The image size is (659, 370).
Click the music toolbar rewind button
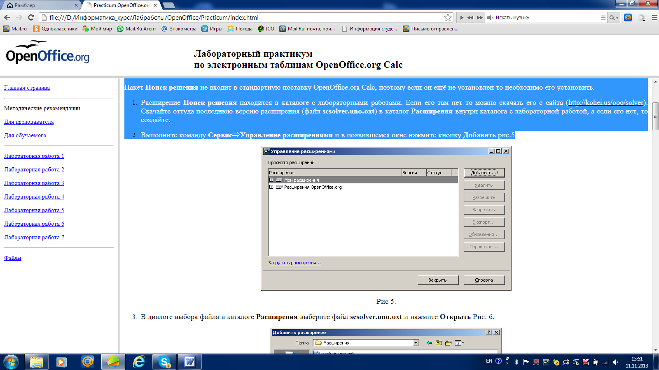(470, 18)
